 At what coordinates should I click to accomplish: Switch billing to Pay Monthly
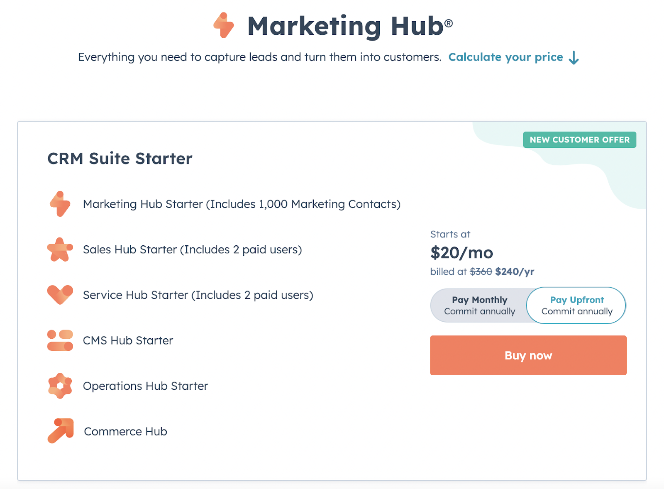tap(479, 305)
